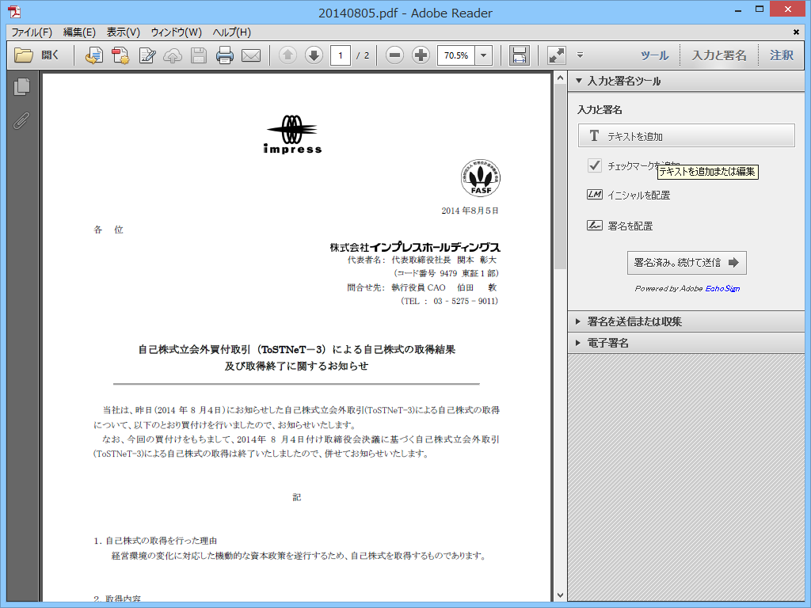811x608 pixels.
Task: Open the ファイル(F) menu
Action: [32, 32]
